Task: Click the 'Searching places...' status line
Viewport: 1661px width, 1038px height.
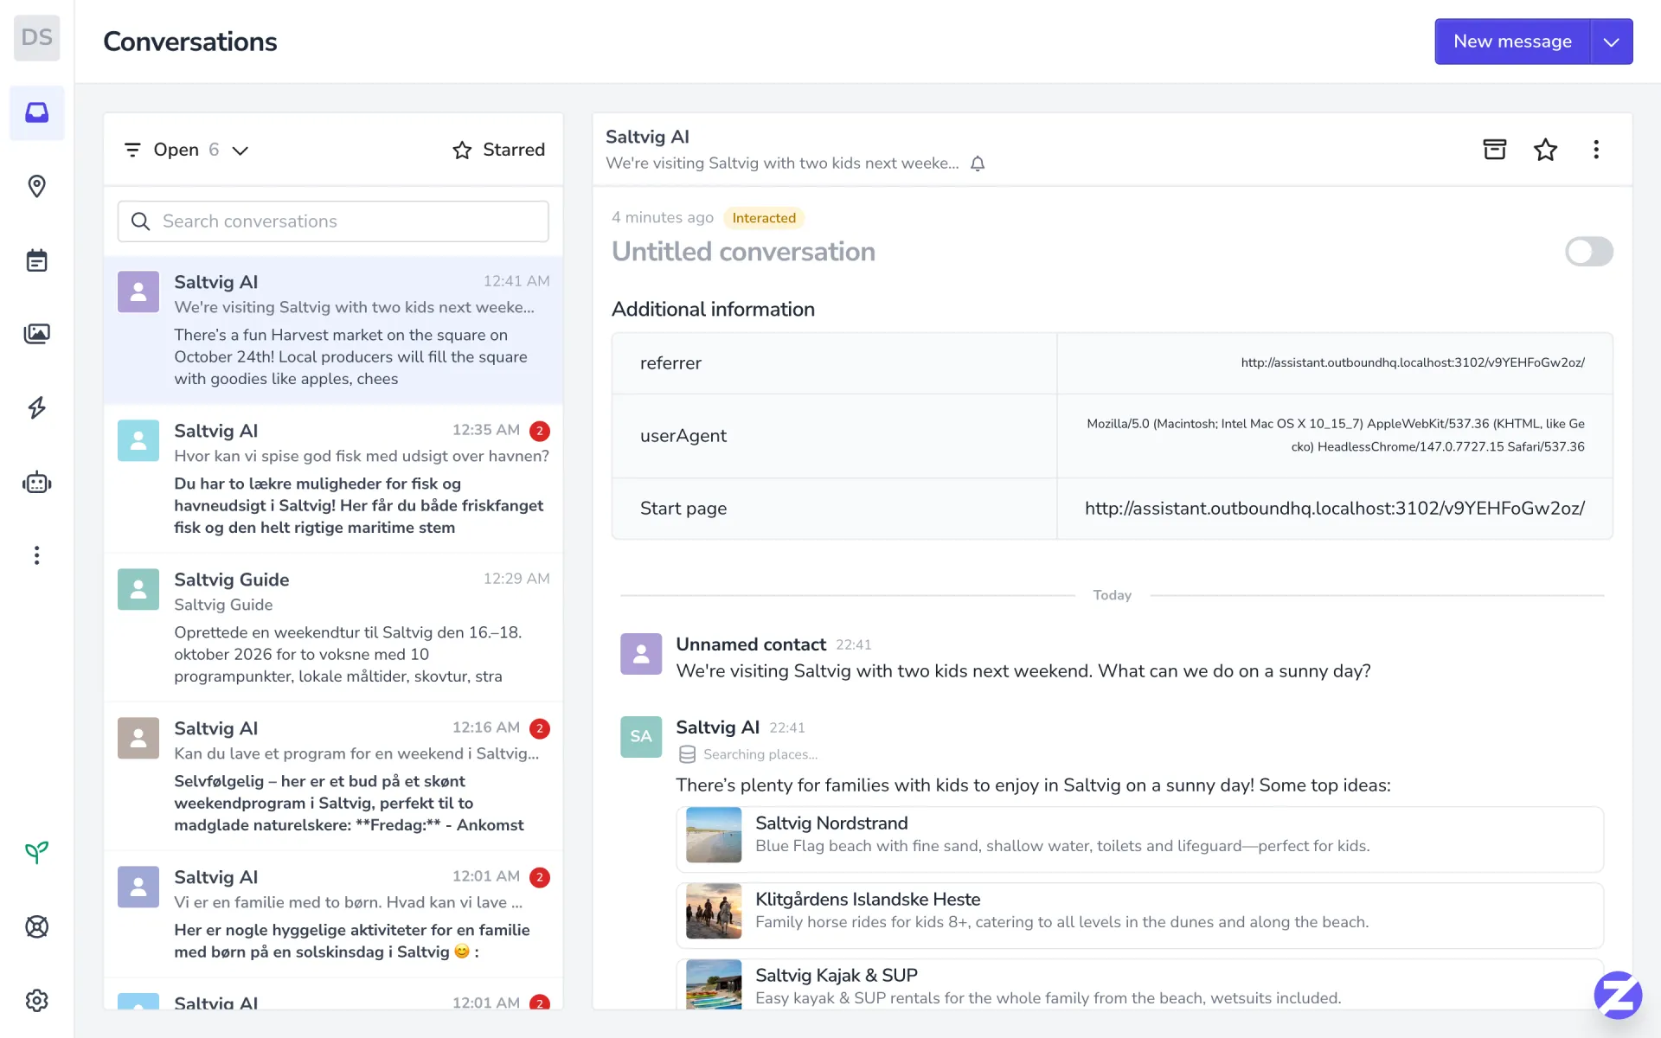Action: [748, 754]
